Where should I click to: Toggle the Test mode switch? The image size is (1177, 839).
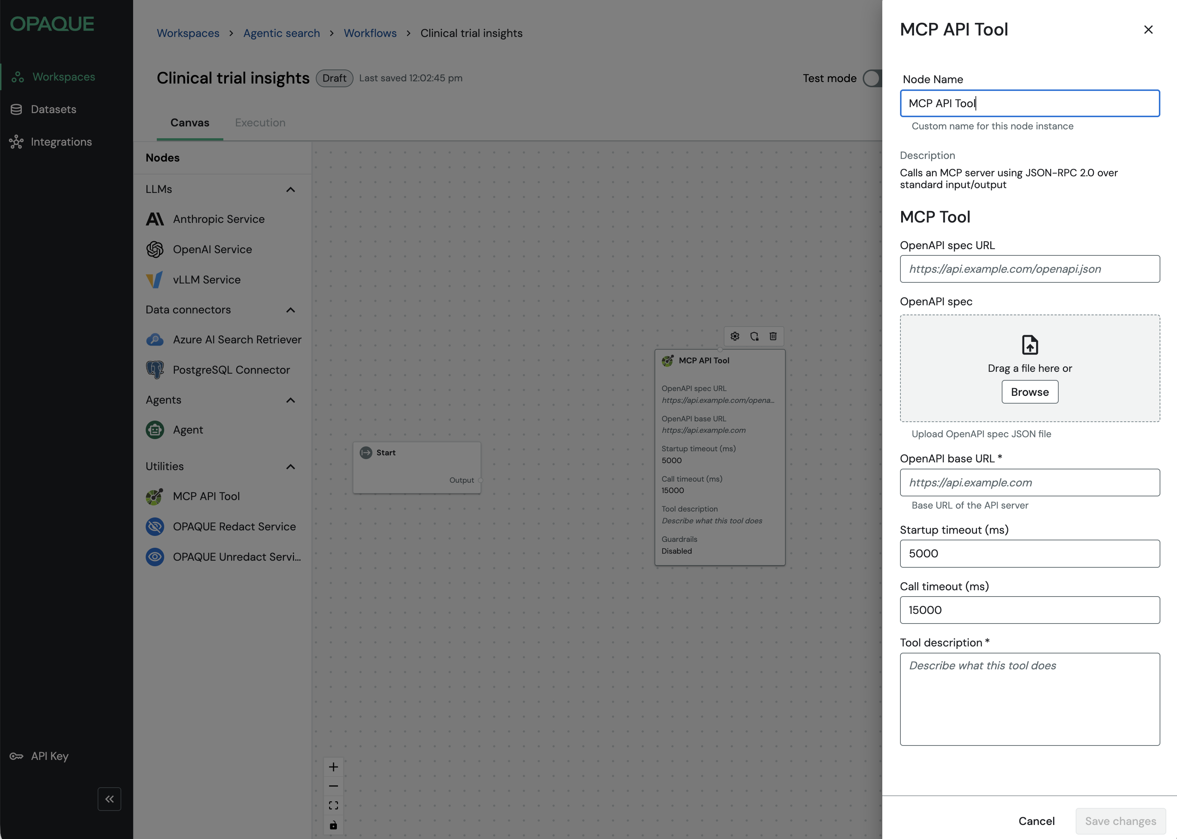point(873,78)
